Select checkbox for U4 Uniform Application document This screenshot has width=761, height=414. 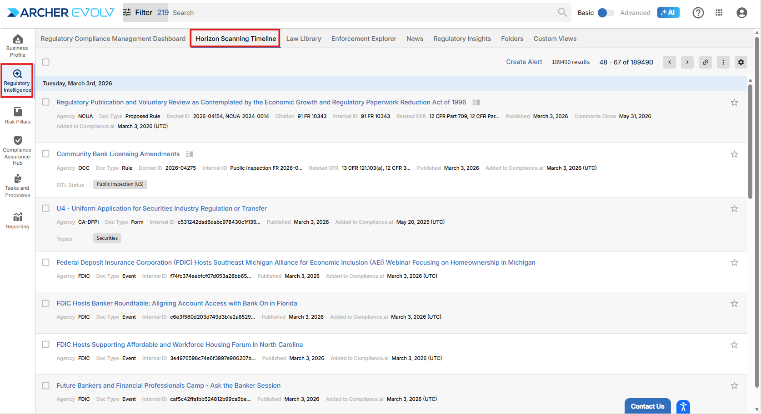pyautogui.click(x=46, y=208)
